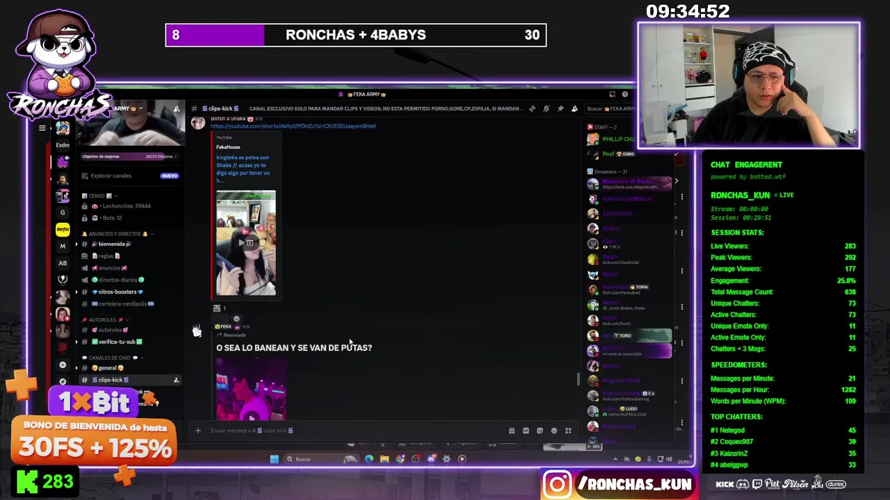Click the invite icon on clips-kick channel
This screenshot has width=890, height=500.
tap(176, 380)
